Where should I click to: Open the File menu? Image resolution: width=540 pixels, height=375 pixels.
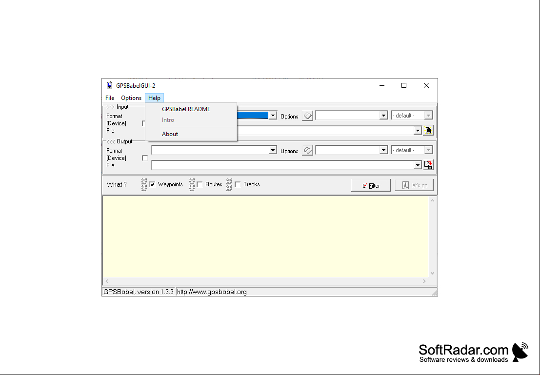pyautogui.click(x=110, y=98)
